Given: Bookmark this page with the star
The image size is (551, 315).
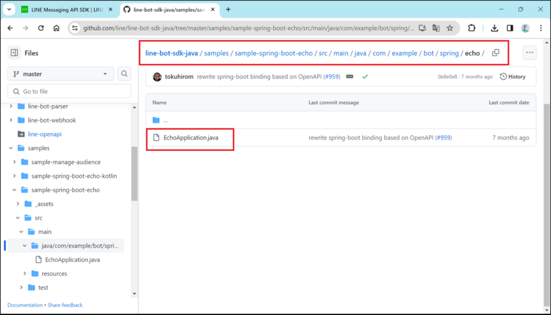Looking at the screenshot, I should click(450, 28).
